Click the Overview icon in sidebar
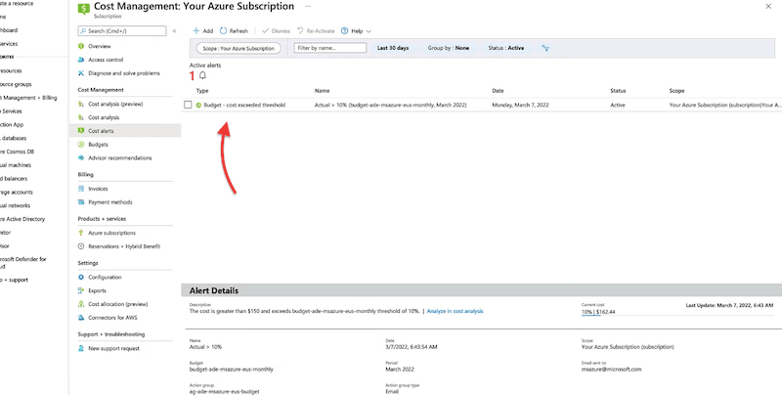This screenshot has height=395, width=782. point(81,46)
